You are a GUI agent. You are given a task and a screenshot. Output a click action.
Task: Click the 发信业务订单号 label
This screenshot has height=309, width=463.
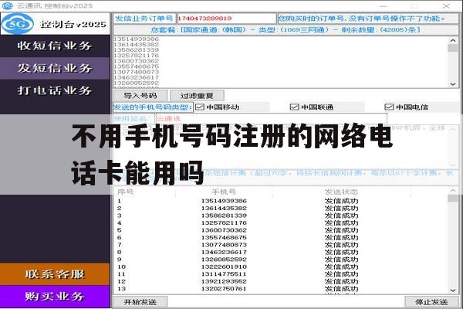tap(144, 19)
